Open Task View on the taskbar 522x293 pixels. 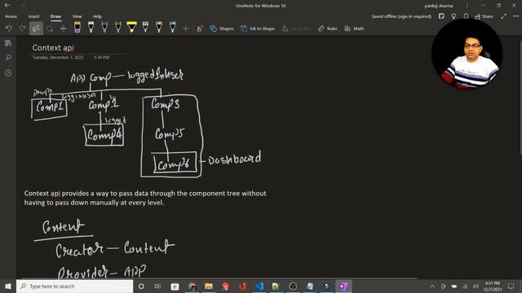coord(157,286)
